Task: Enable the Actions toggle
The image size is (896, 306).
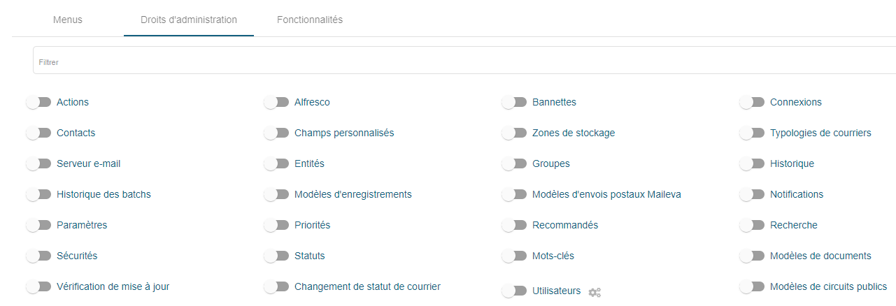Action: [39, 103]
